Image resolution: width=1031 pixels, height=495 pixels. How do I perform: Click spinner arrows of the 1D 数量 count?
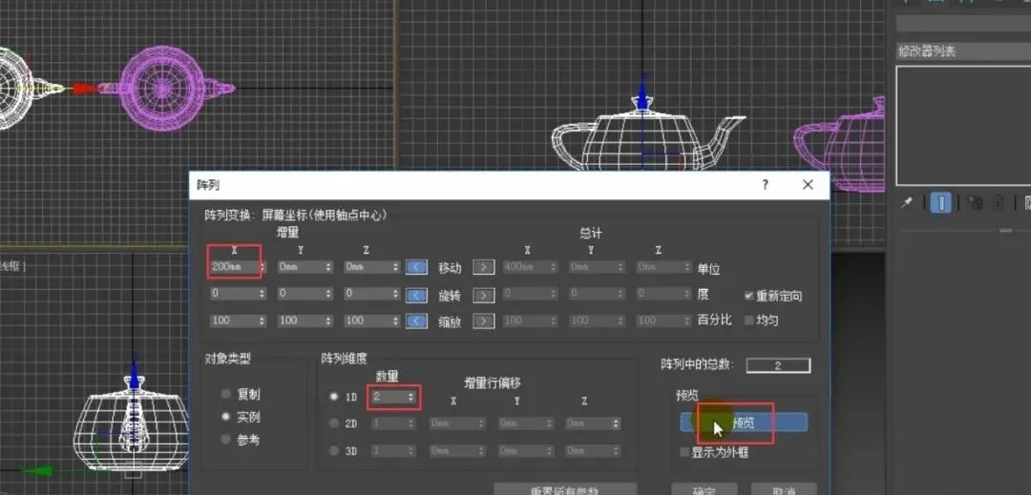click(x=410, y=397)
